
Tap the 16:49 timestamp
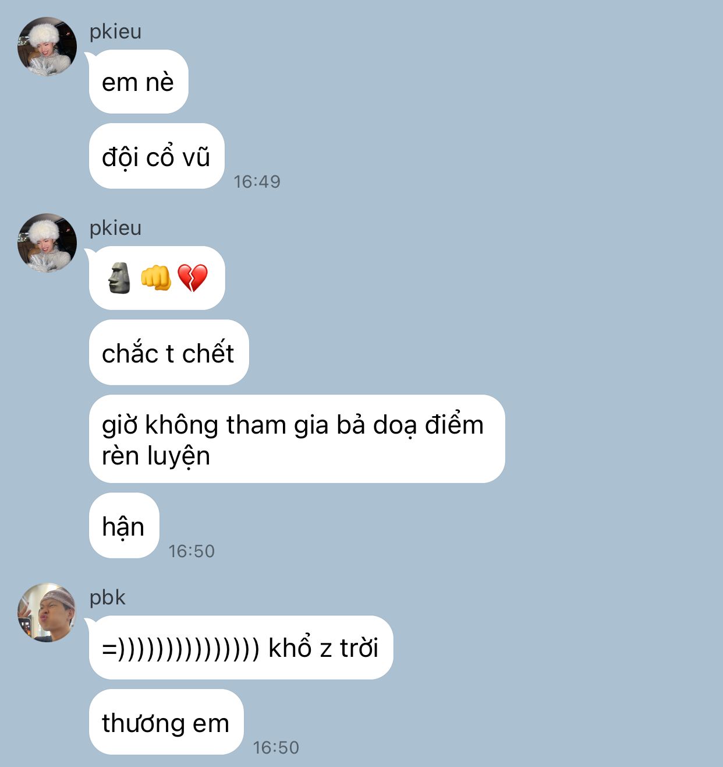(x=257, y=182)
